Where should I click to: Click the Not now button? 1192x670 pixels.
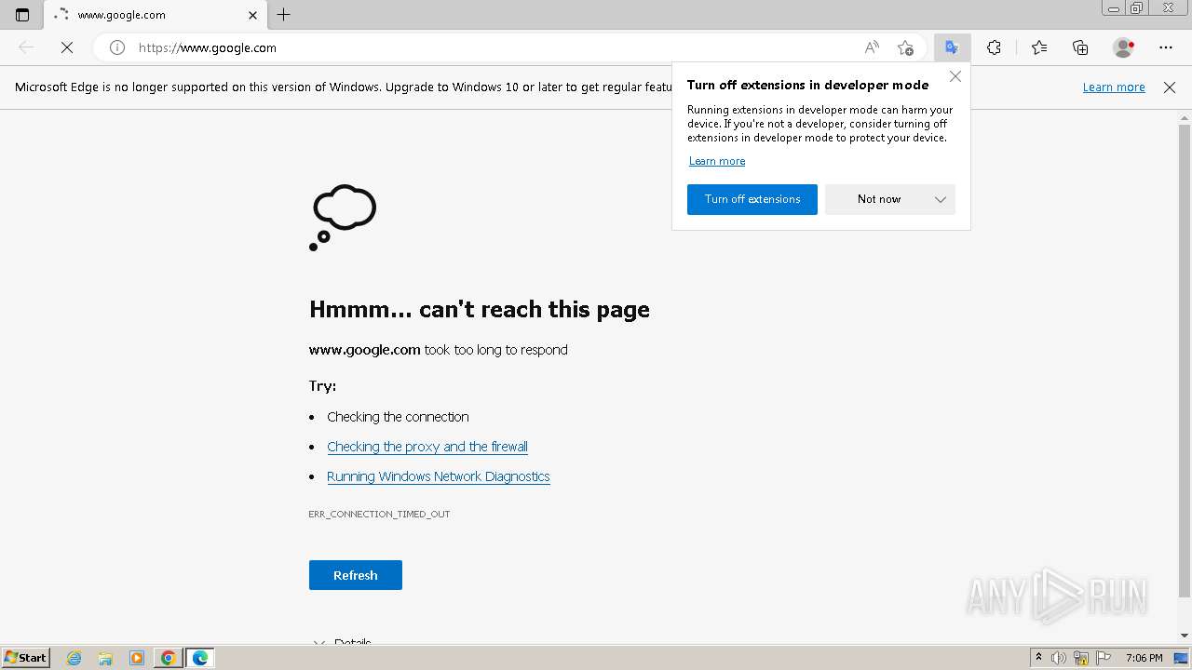point(879,199)
